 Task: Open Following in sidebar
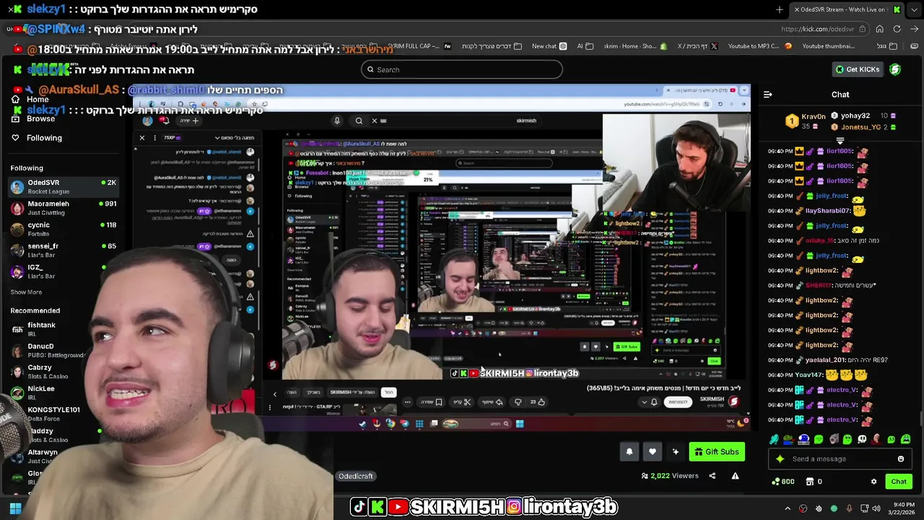[36, 138]
